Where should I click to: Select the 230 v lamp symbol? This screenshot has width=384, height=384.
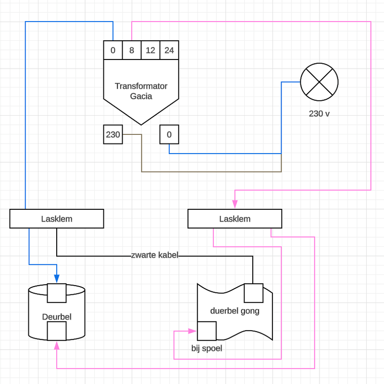[x=319, y=82]
